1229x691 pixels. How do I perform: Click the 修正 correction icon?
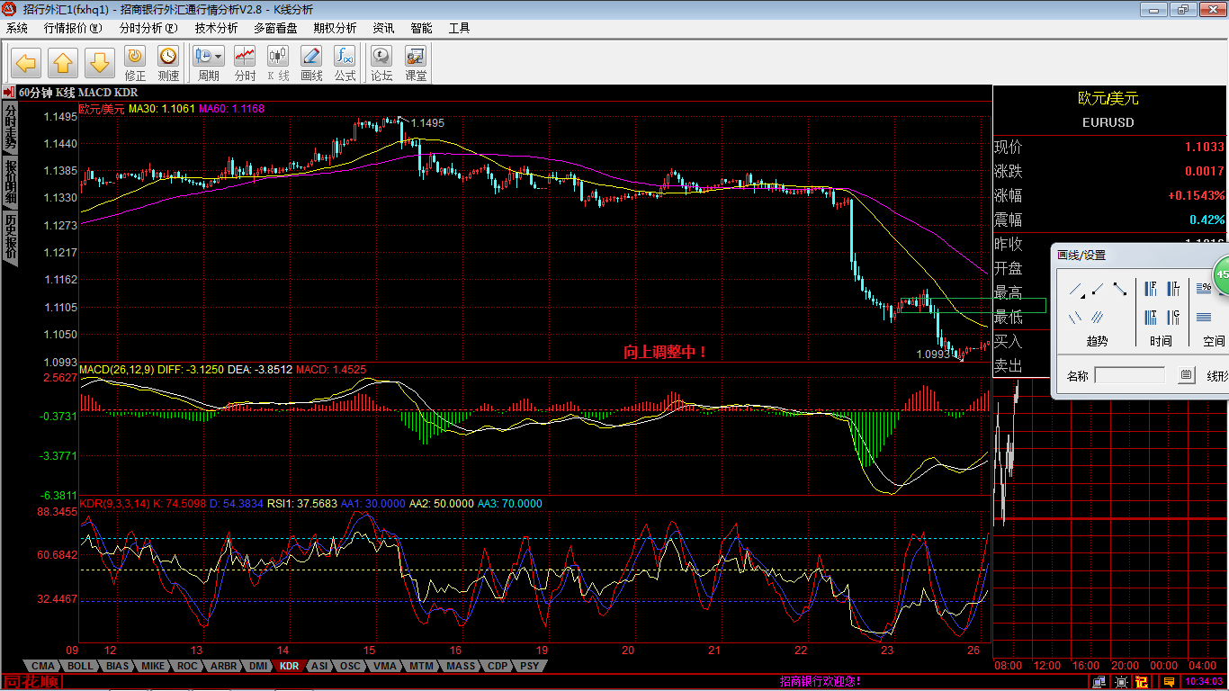[x=135, y=63]
